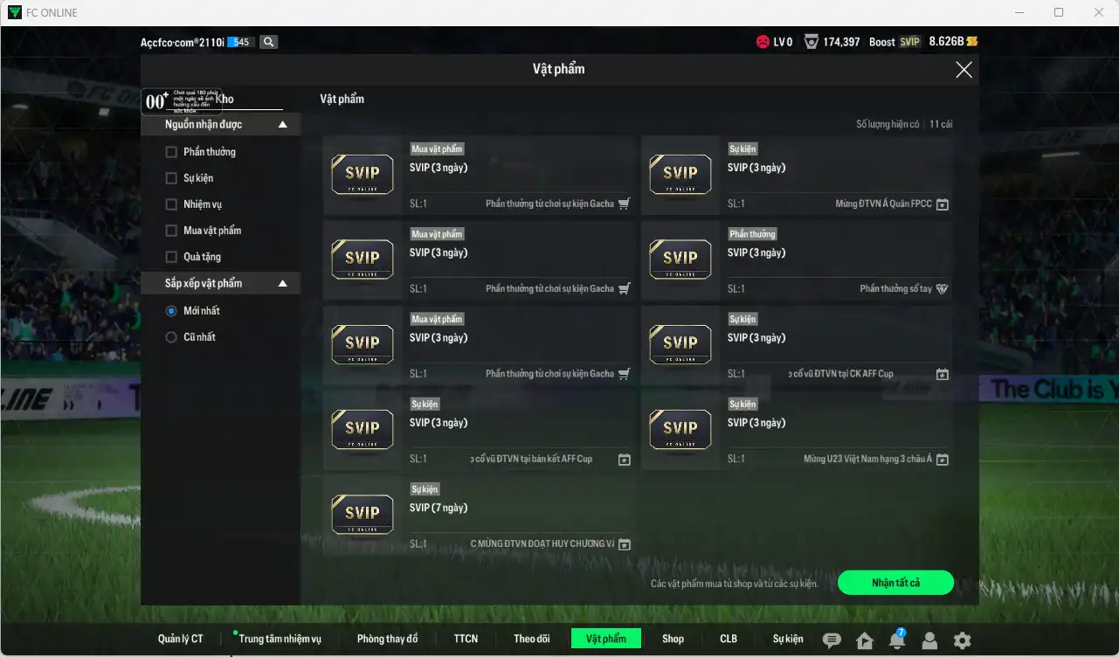Screen dimensions: 1119x657
Task: Click the BP coin icon next to 8.626B
Action: coord(972,42)
